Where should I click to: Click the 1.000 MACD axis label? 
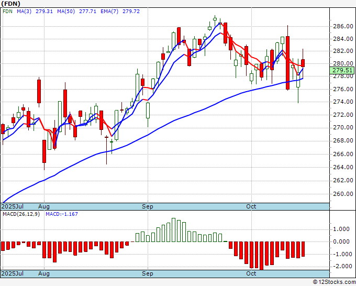click(x=342, y=229)
